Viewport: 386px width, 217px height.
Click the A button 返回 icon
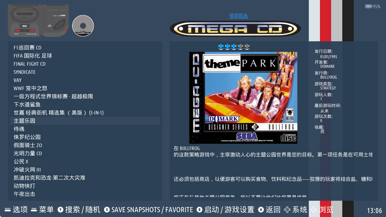click(x=261, y=209)
